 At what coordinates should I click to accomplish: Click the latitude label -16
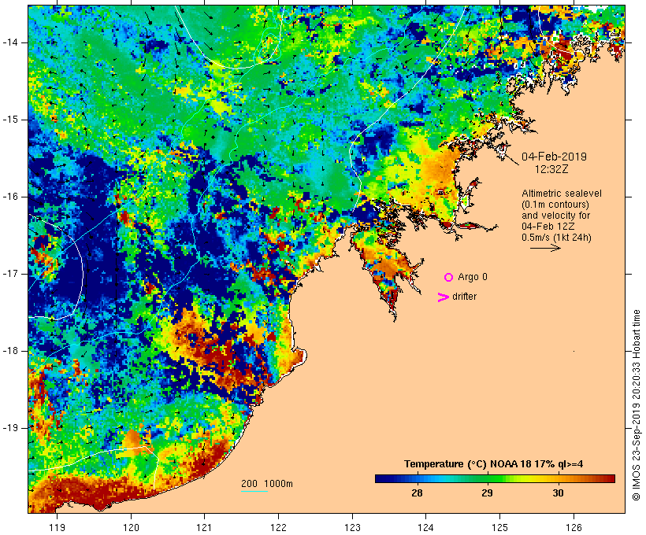click(x=10, y=197)
